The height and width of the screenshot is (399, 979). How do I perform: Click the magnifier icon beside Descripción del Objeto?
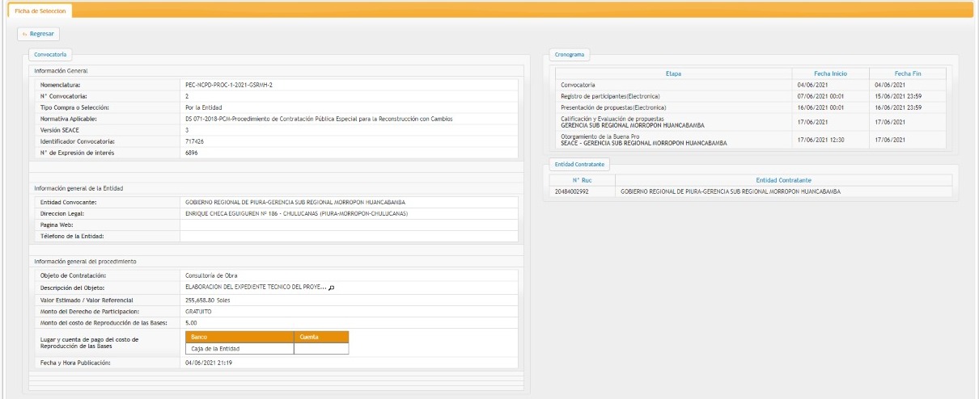pyautogui.click(x=331, y=288)
